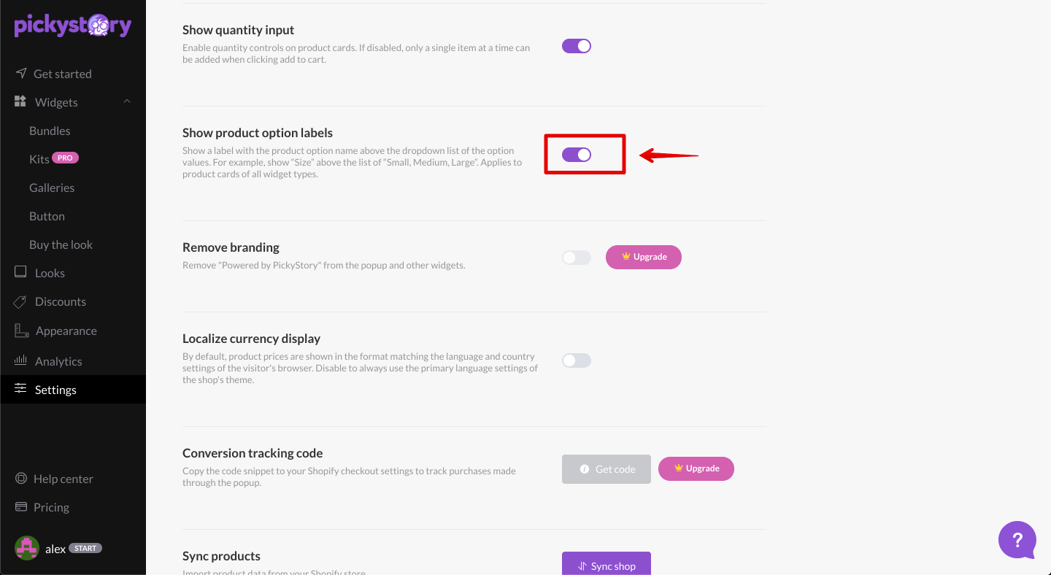Enable Localize currency display toggle
Image resolution: width=1051 pixels, height=575 pixels.
[x=577, y=360]
